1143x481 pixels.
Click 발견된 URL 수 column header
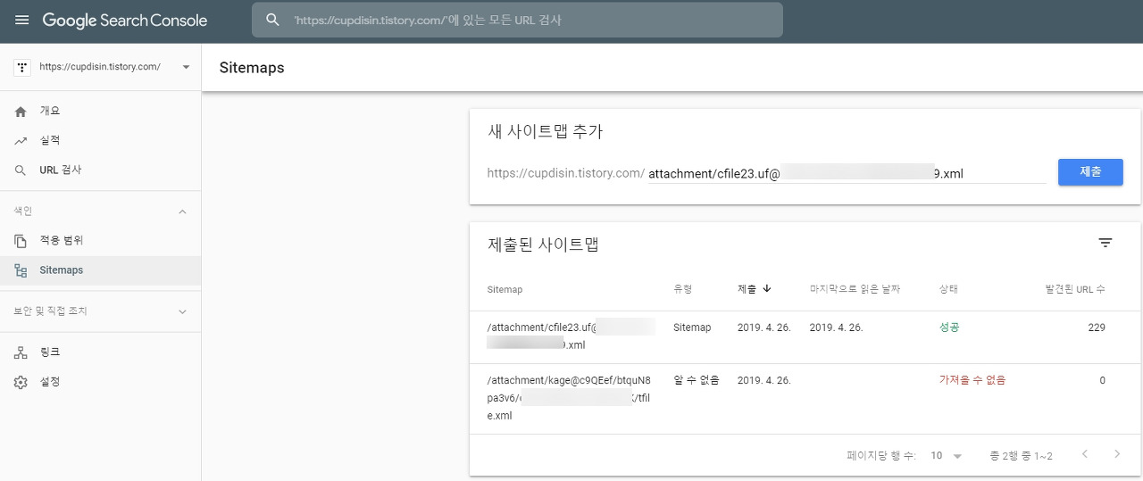(1075, 289)
